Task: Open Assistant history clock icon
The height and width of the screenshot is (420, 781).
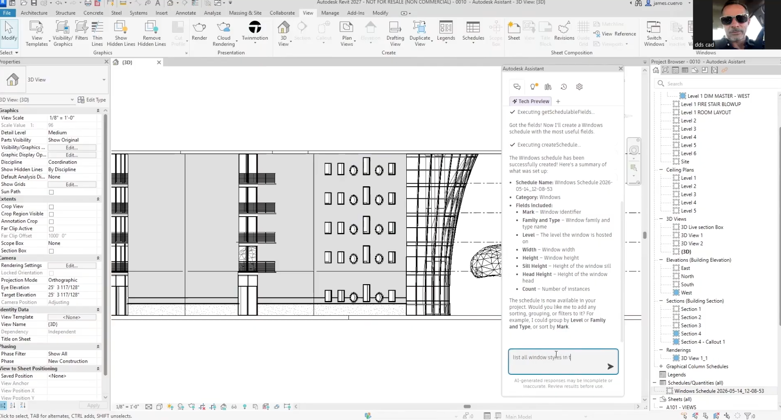Action: click(564, 87)
